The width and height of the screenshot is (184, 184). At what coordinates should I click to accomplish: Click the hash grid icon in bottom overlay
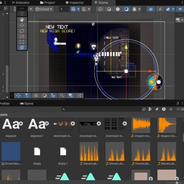36,95
